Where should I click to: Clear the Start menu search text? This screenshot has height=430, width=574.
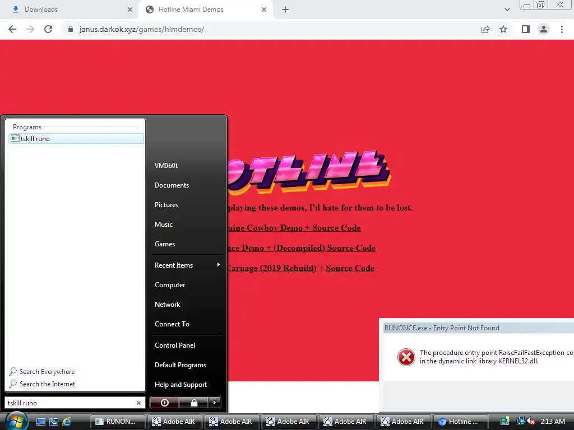[x=139, y=403]
